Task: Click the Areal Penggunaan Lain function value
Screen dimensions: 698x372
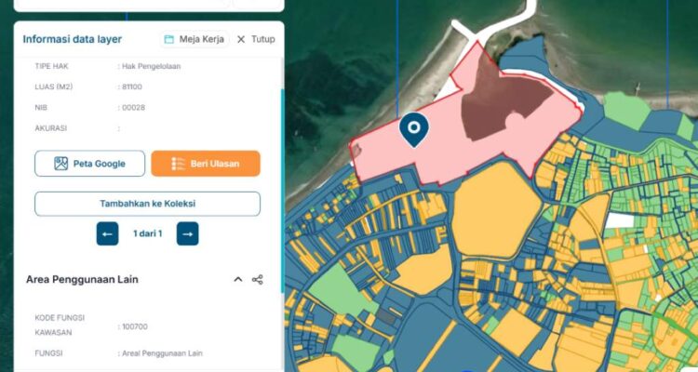Action: pos(162,353)
